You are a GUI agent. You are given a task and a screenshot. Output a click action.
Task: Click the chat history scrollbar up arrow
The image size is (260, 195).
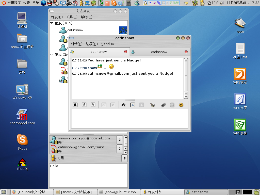186,60
